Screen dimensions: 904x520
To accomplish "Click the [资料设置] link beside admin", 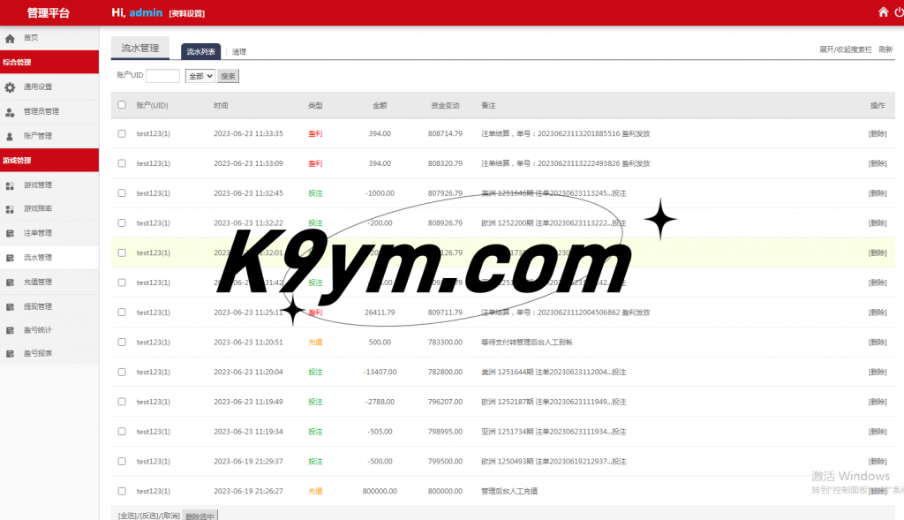I will 187,13.
